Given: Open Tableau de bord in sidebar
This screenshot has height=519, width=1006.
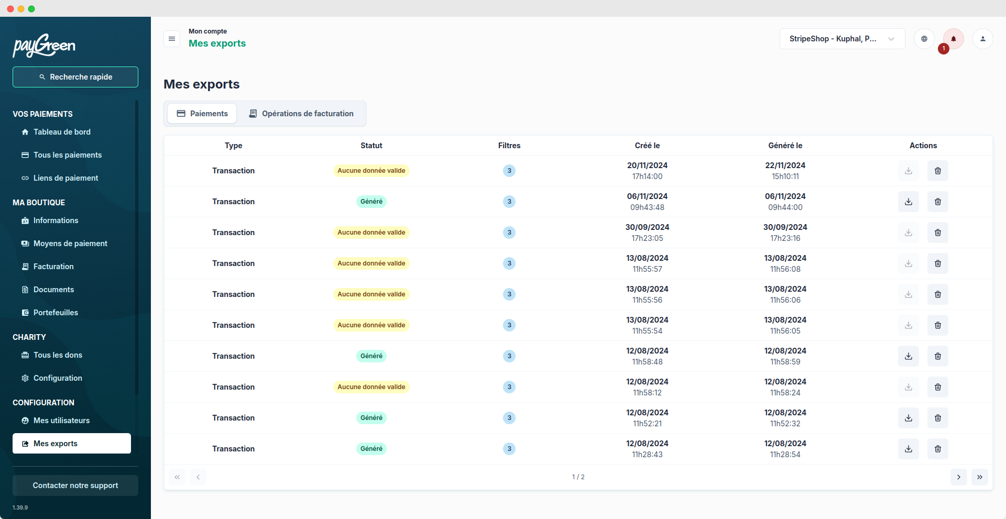Looking at the screenshot, I should pyautogui.click(x=62, y=132).
